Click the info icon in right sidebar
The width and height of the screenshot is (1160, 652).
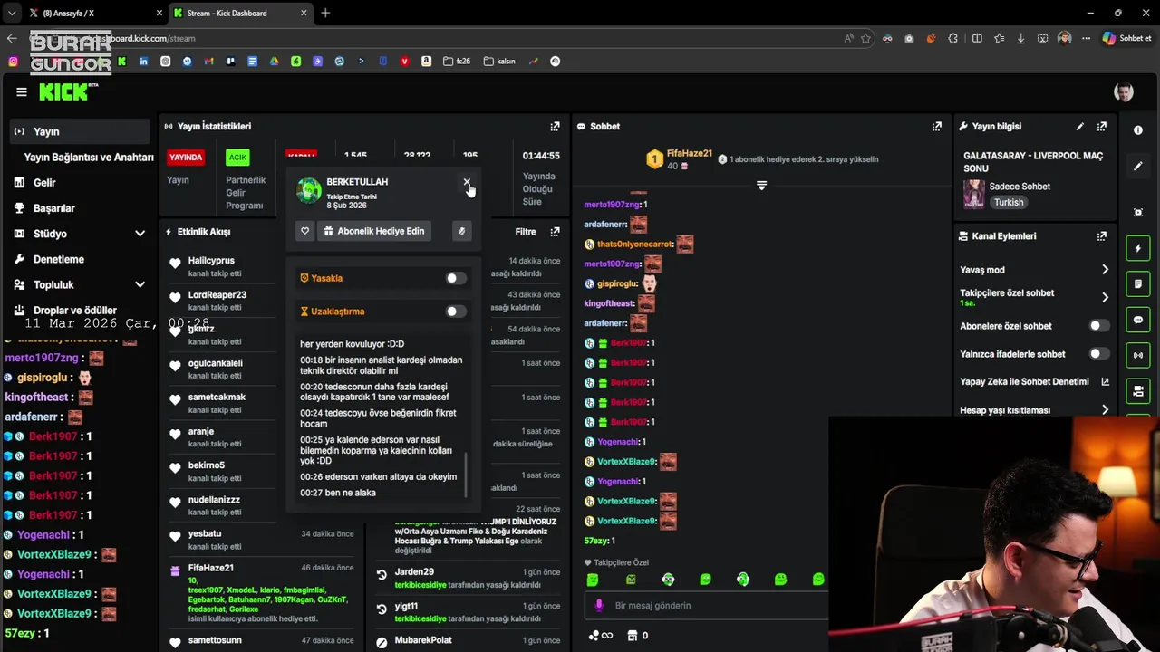(1138, 130)
